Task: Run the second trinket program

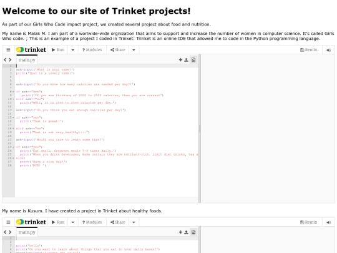Action: tap(58, 222)
